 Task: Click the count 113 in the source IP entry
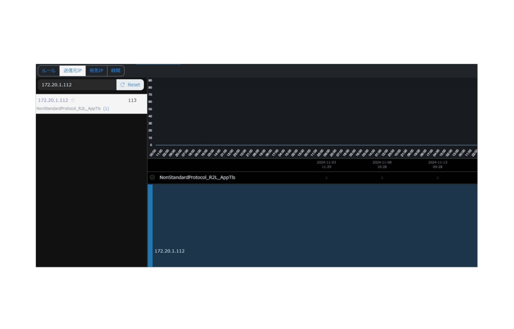point(132,100)
